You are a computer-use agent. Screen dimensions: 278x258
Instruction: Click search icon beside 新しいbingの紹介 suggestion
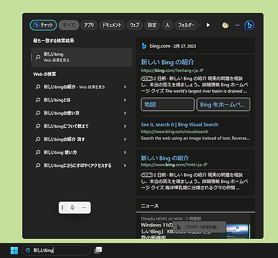point(38,87)
